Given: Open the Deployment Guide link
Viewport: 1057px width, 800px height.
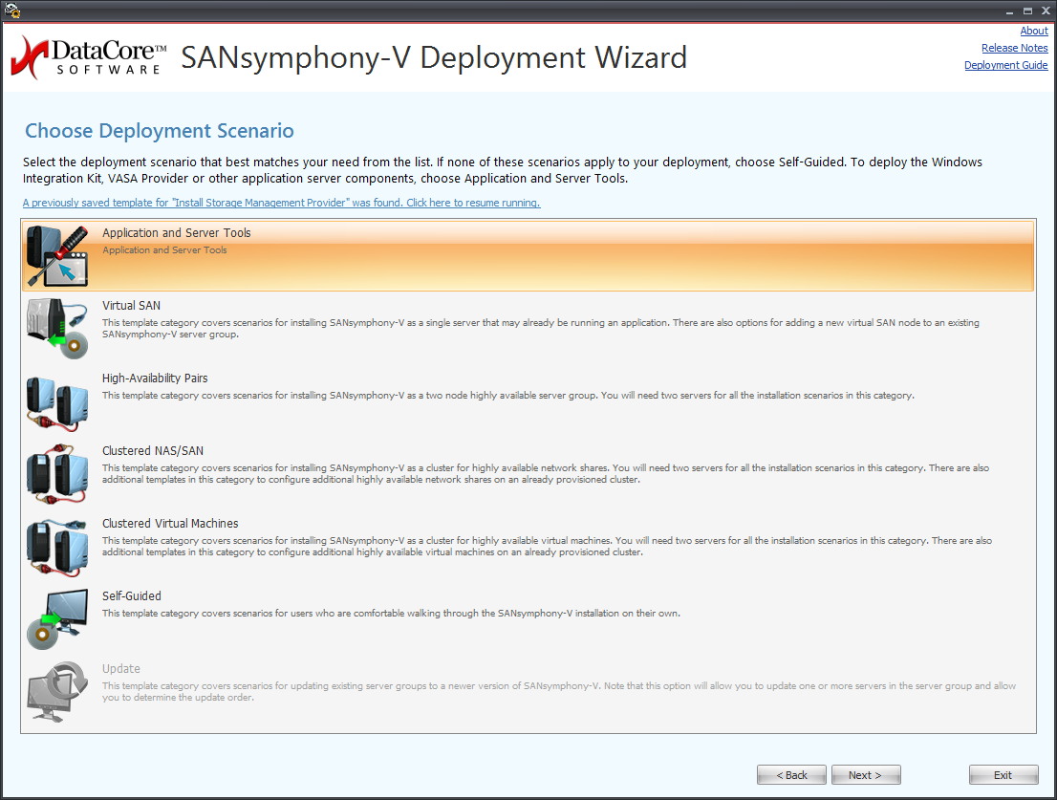Looking at the screenshot, I should point(1005,66).
